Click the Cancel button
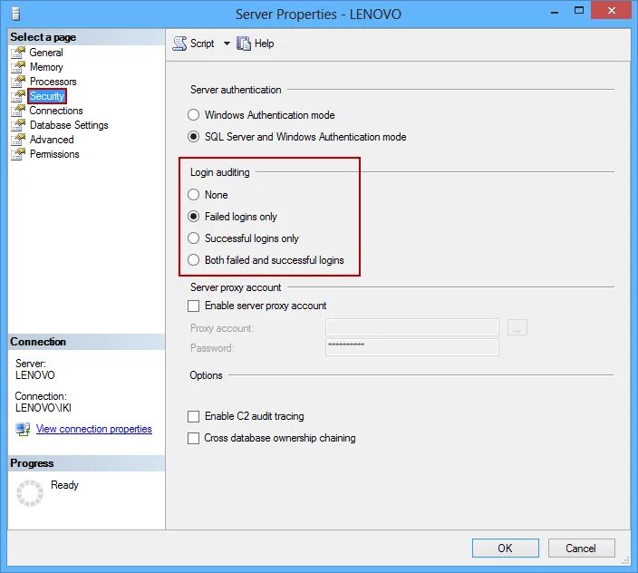 581,549
